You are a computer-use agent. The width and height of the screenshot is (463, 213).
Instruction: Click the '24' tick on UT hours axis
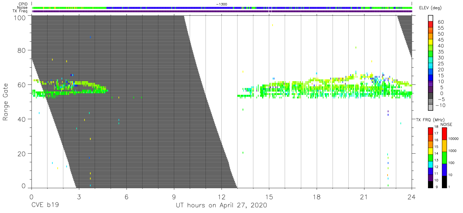[411, 197]
